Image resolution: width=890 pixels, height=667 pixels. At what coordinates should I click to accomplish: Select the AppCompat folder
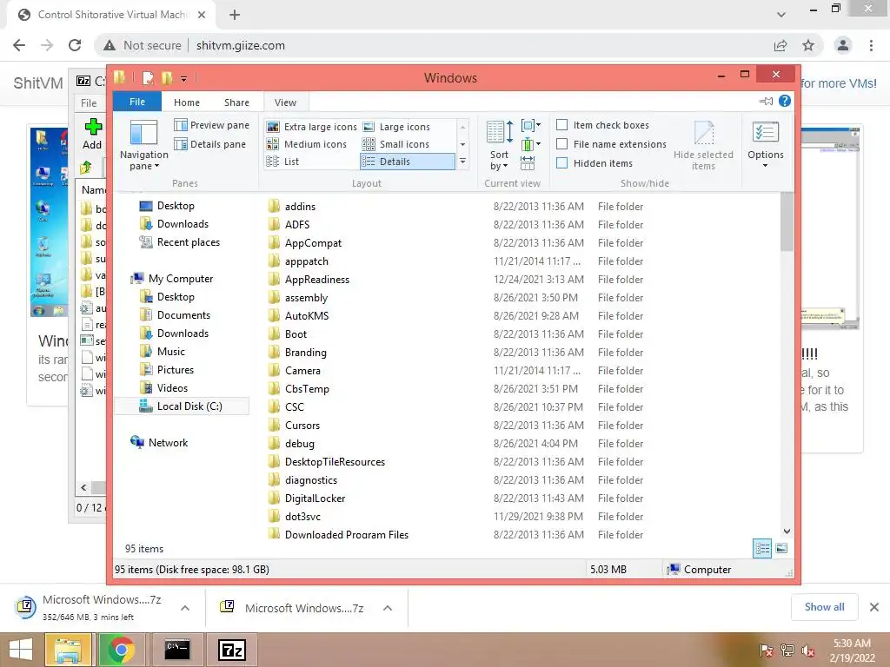pyautogui.click(x=313, y=243)
